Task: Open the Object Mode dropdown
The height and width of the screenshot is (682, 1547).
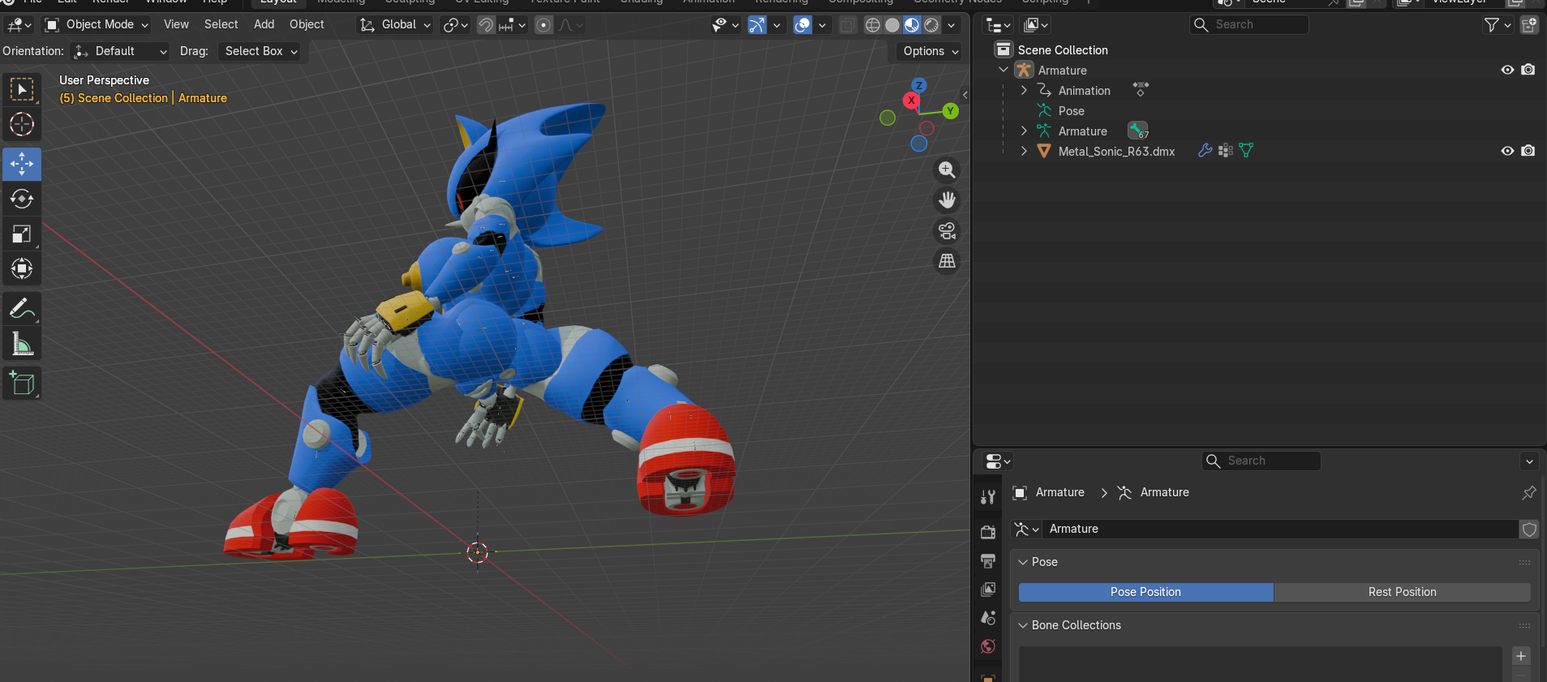Action: pos(97,25)
